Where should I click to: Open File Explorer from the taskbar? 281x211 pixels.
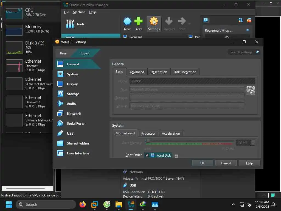click(x=119, y=204)
